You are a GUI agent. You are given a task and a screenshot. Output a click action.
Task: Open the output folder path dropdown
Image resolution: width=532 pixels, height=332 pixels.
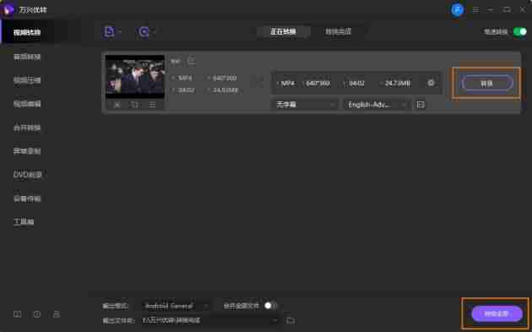(x=211, y=320)
